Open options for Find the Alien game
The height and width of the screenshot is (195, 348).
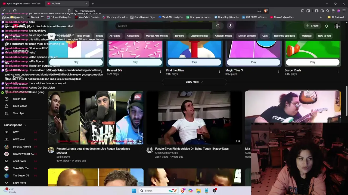click(220, 71)
